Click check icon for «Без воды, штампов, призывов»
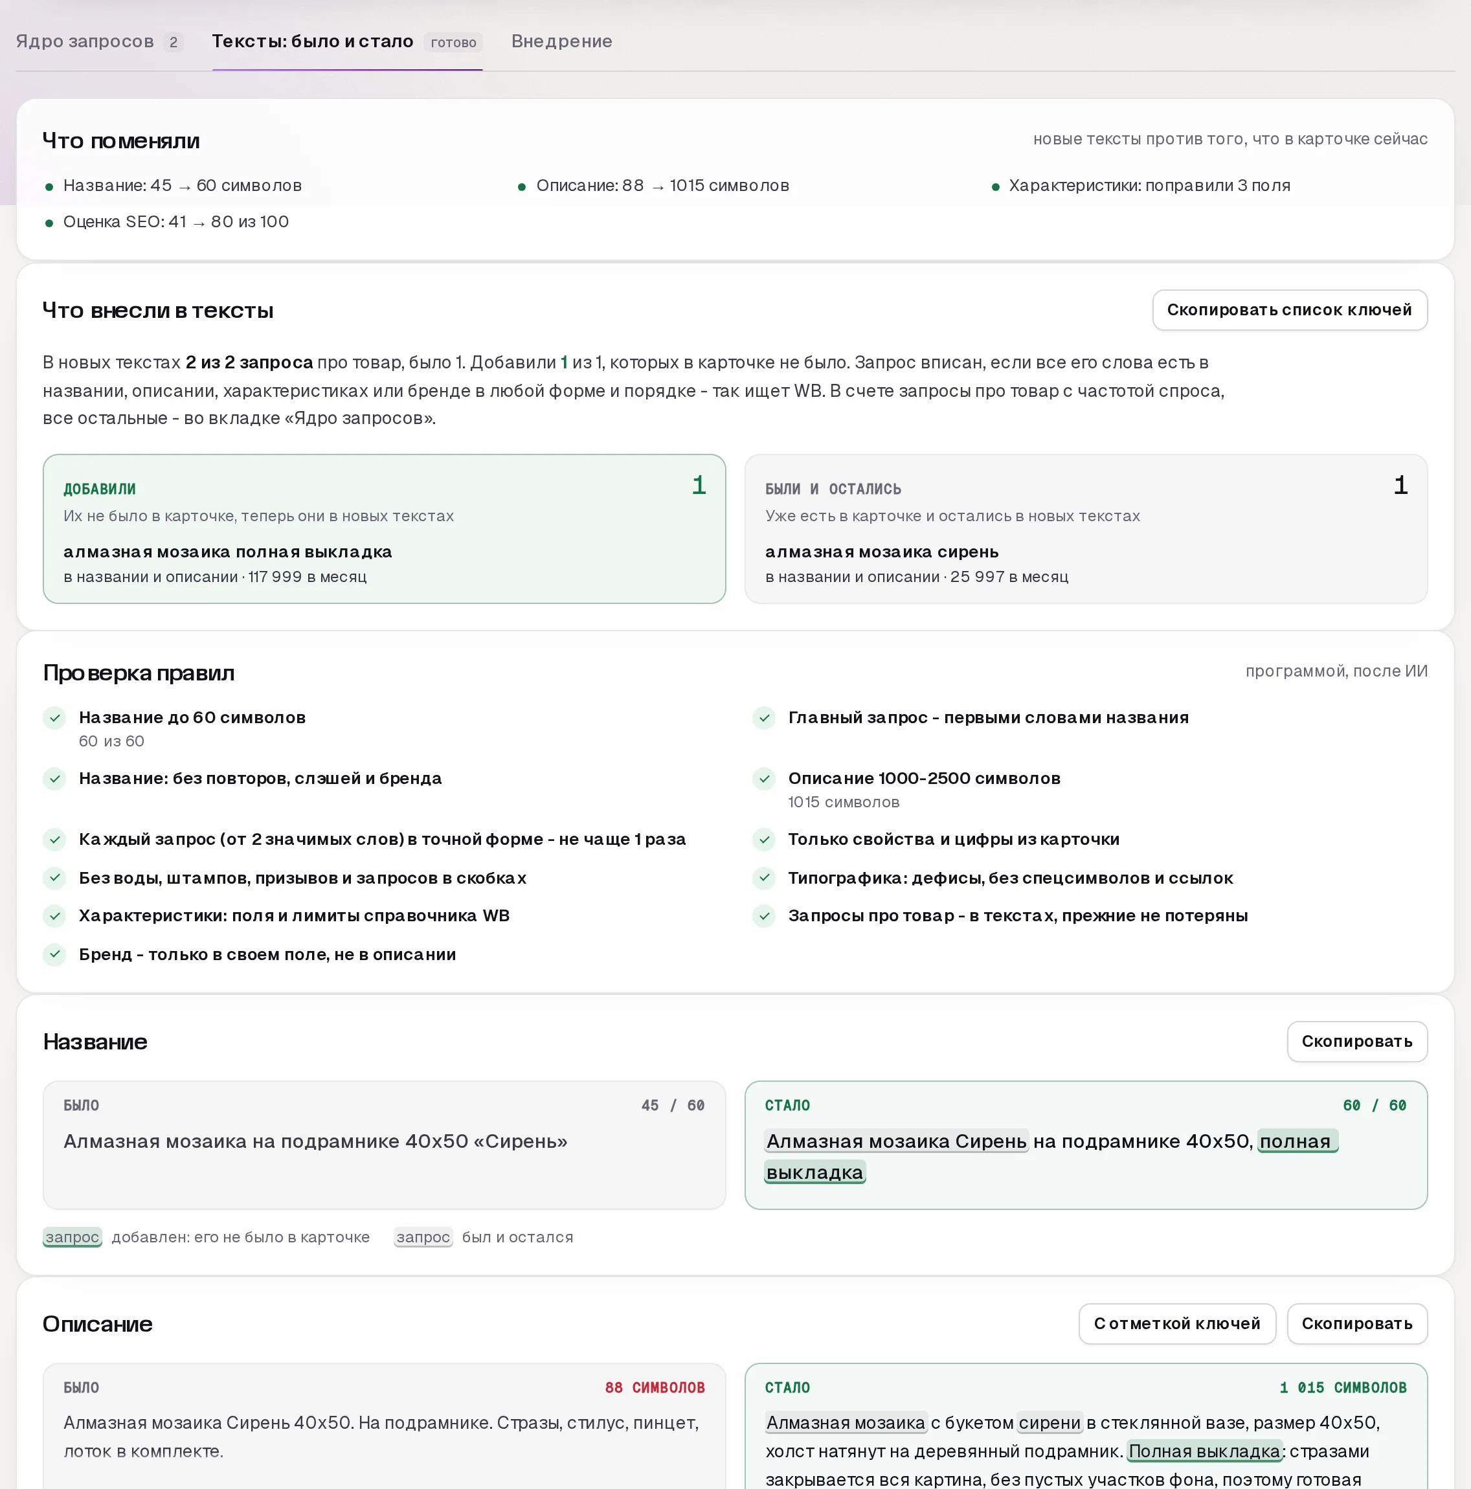Image resolution: width=1471 pixels, height=1489 pixels. 55,878
